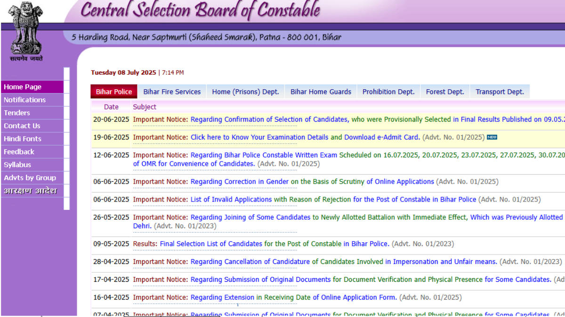Click the Subject column header

145,107
